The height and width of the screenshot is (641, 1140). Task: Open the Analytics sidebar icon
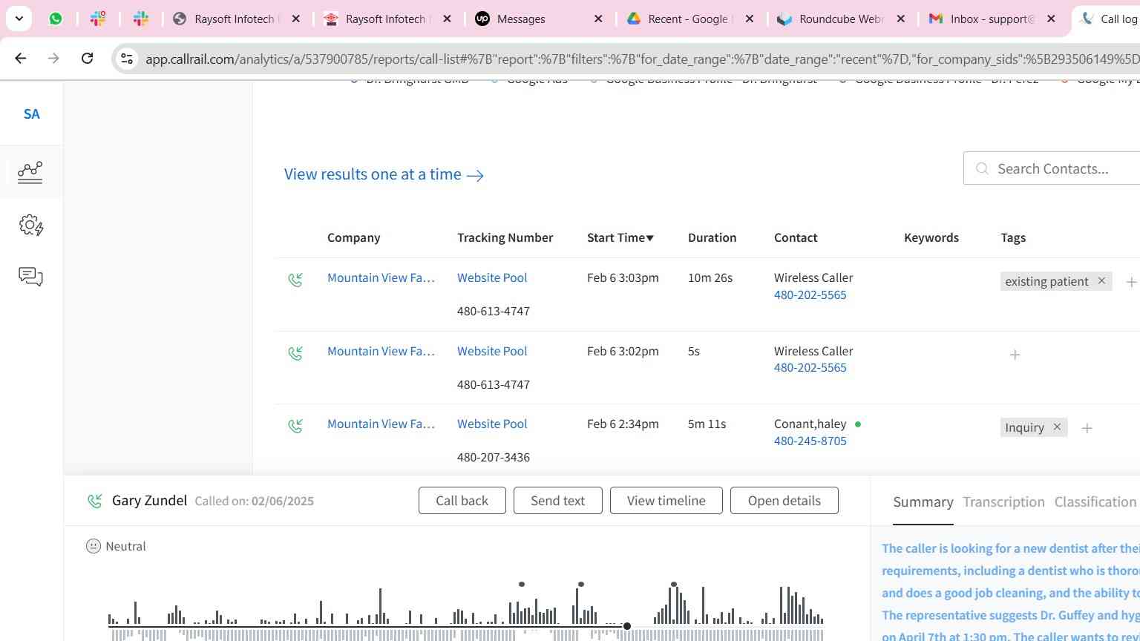coord(30,172)
